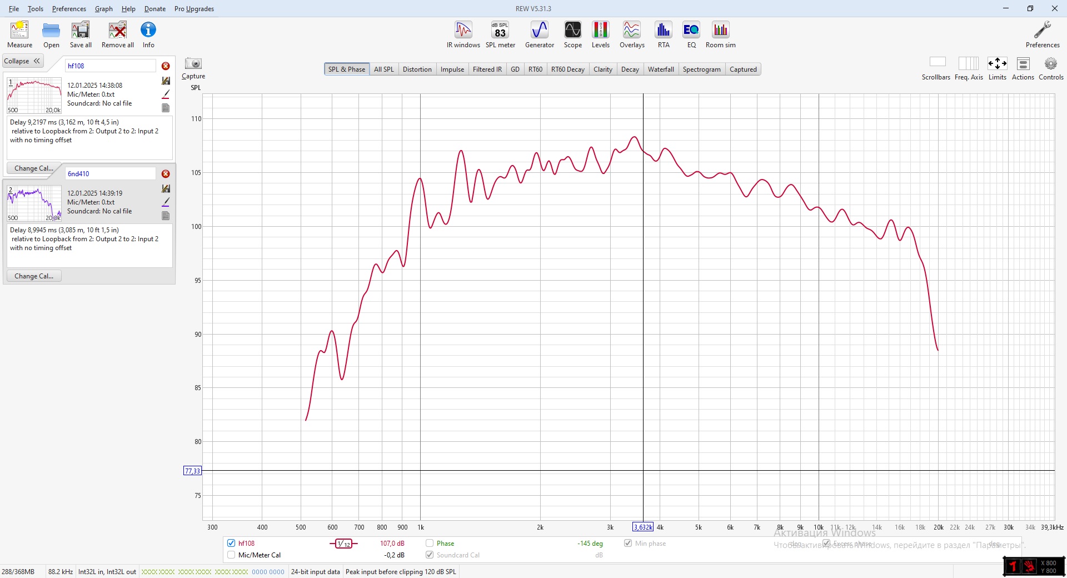Open the Graph menu
The image size is (1067, 578).
coord(104,9)
